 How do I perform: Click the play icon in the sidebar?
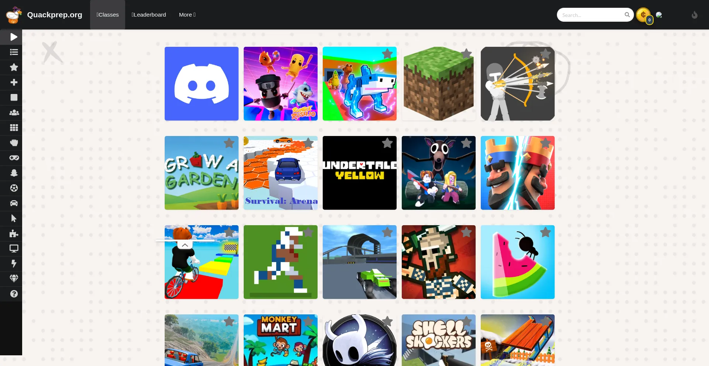pyautogui.click(x=14, y=37)
